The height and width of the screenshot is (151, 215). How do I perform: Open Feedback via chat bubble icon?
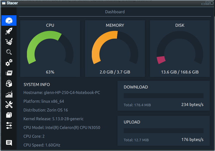pos(9,143)
